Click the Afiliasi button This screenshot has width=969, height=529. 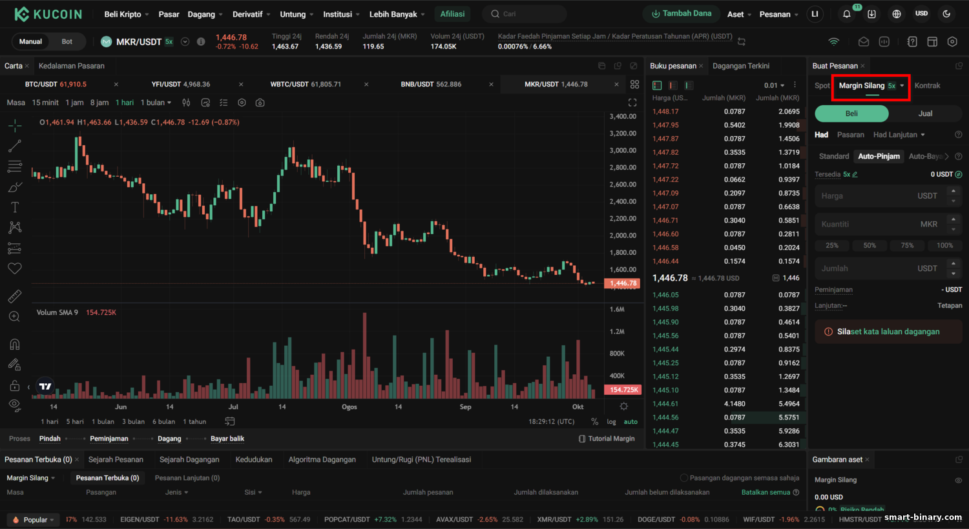(x=452, y=14)
